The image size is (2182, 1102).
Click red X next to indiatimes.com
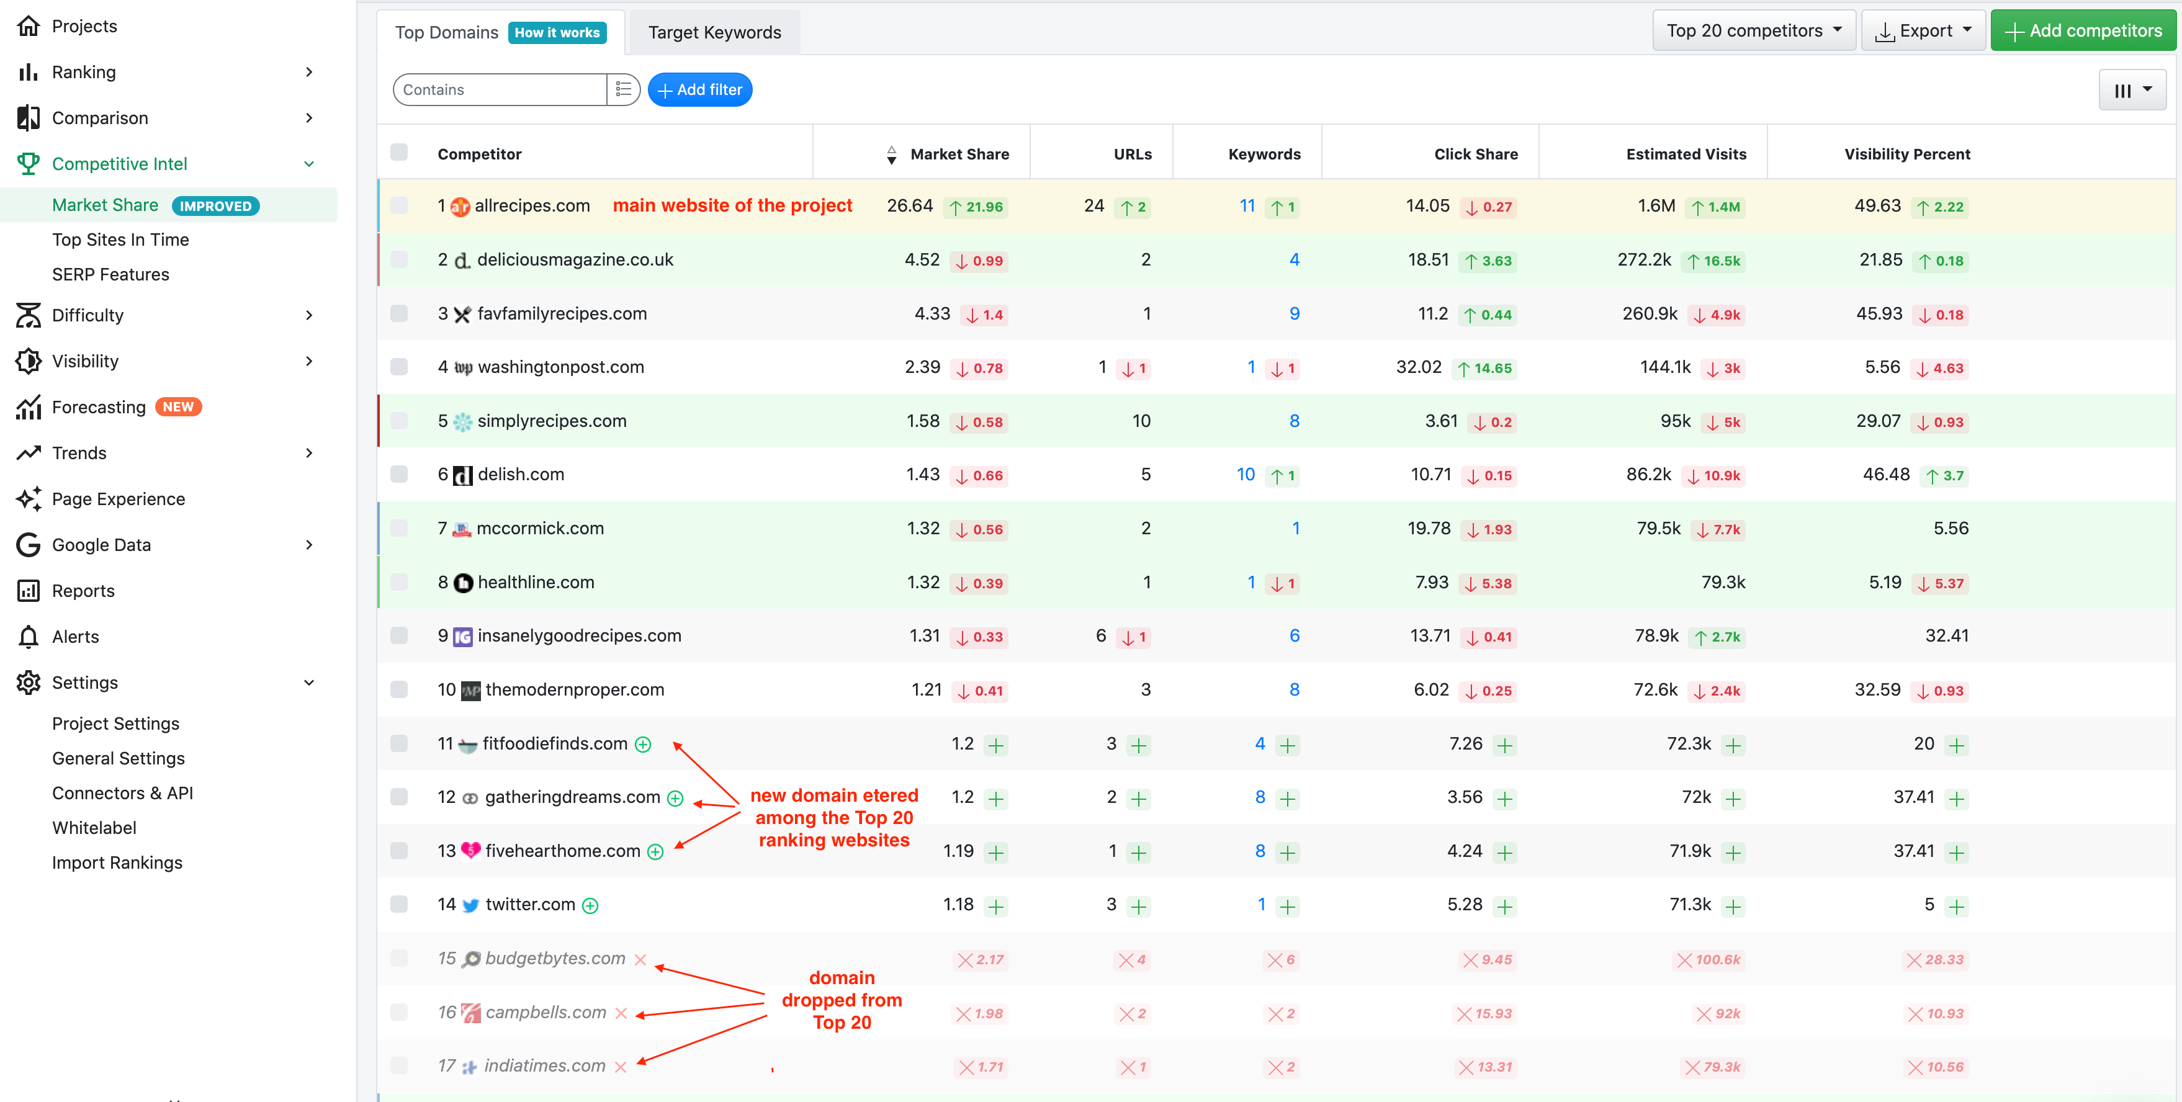[x=620, y=1067]
